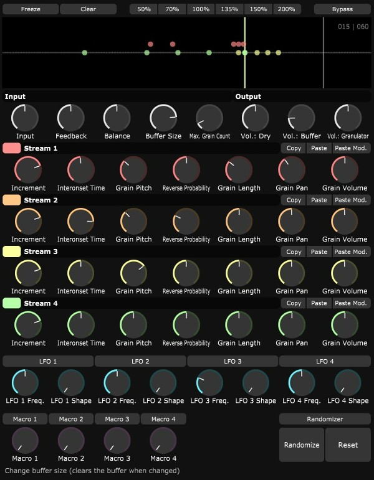Click the Clear buffer button

(x=88, y=9)
